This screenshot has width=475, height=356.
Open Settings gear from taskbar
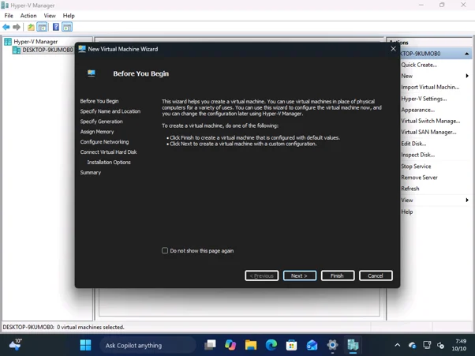point(332,345)
